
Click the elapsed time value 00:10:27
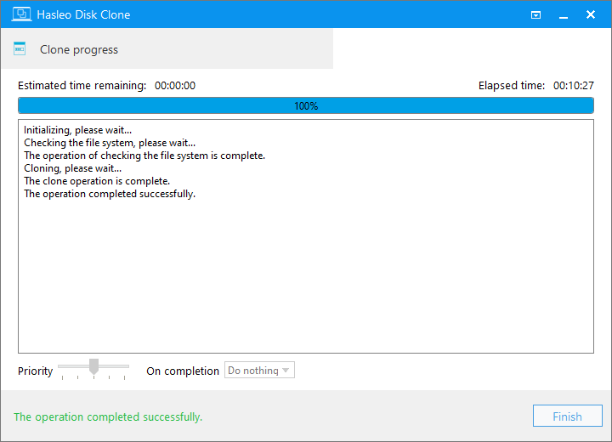click(x=574, y=86)
